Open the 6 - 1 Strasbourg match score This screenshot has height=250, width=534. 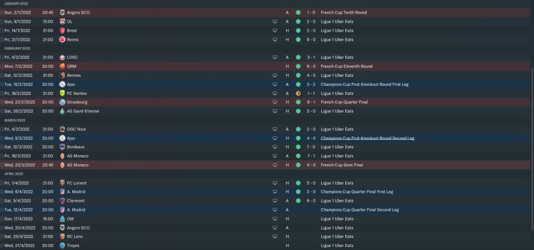[x=311, y=102]
